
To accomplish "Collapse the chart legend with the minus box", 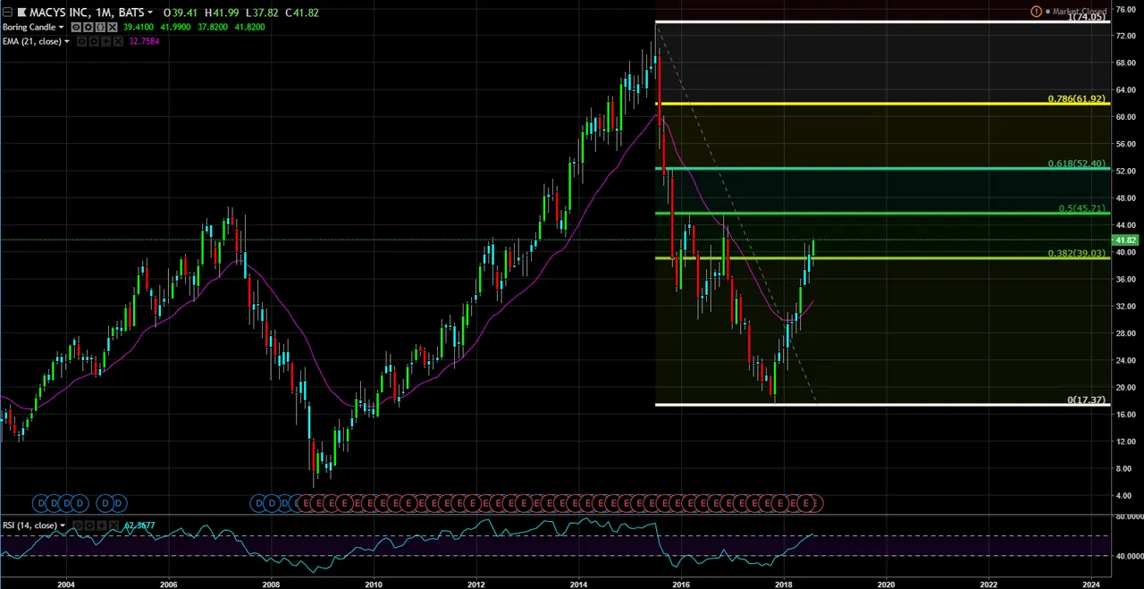I will (x=7, y=13).
